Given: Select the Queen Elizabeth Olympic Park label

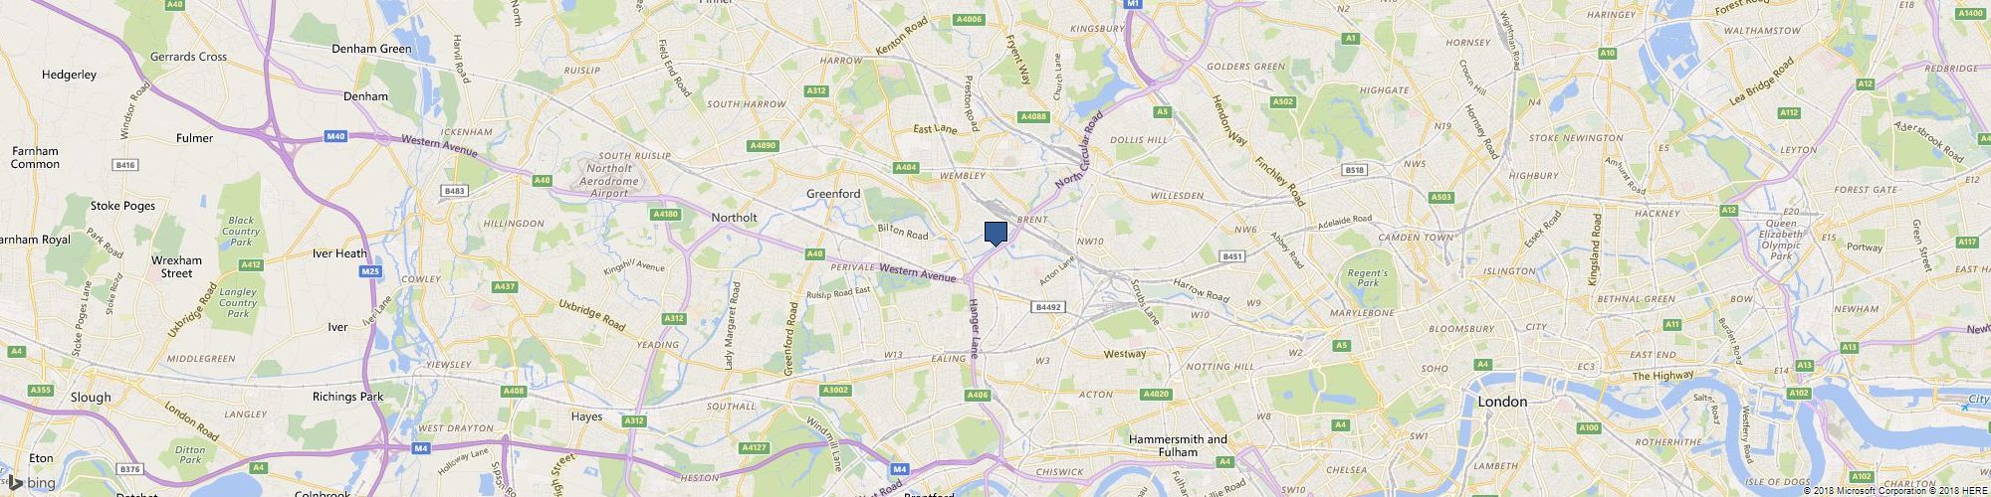Looking at the screenshot, I should 1781,240.
